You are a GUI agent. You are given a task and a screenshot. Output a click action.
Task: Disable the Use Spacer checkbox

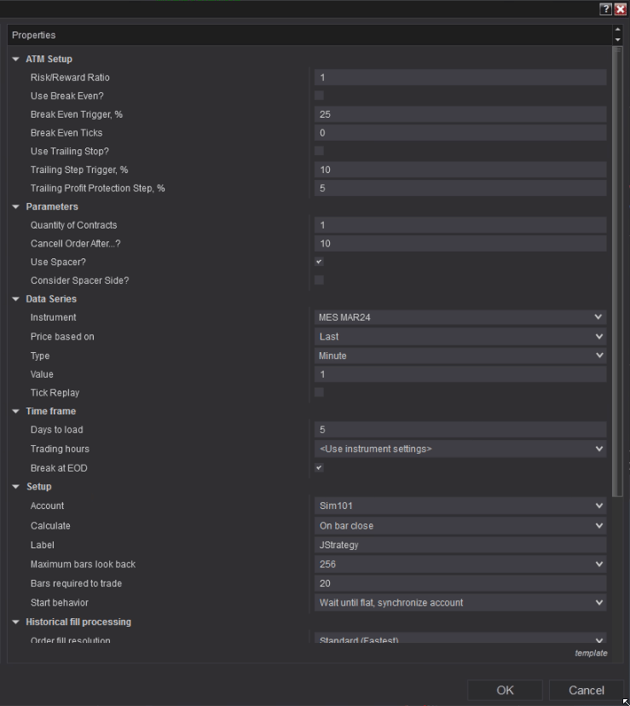tap(319, 262)
